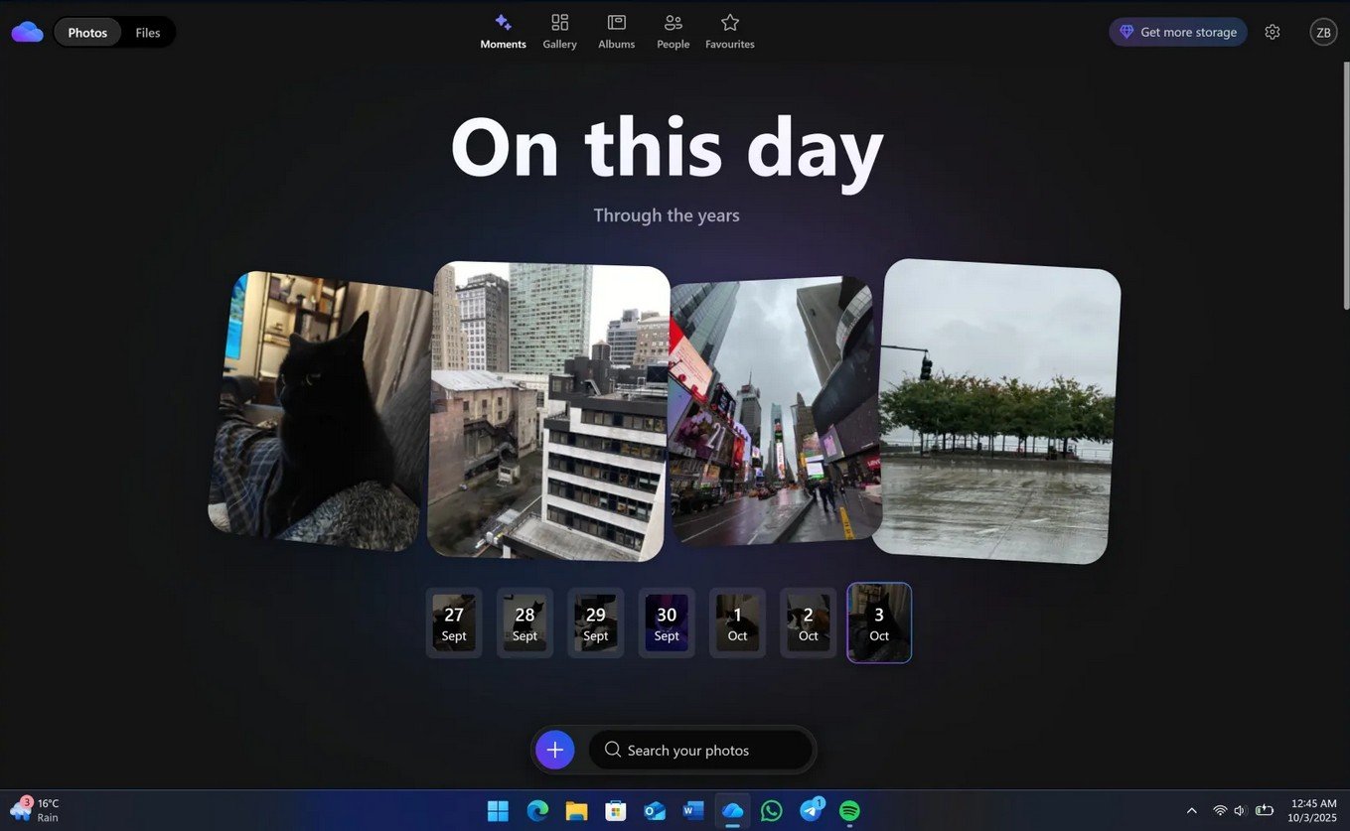Toggle to Files view in the segmented switch
The image size is (1350, 831).
147,31
